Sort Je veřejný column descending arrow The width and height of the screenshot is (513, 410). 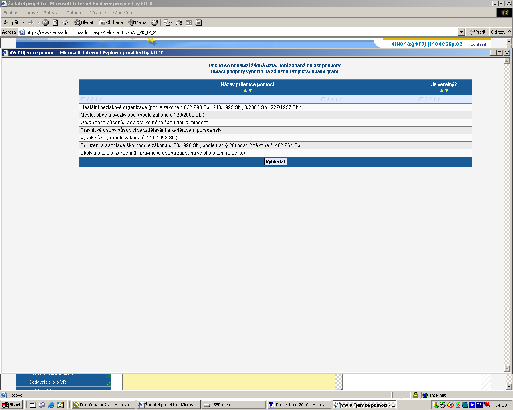pos(446,90)
